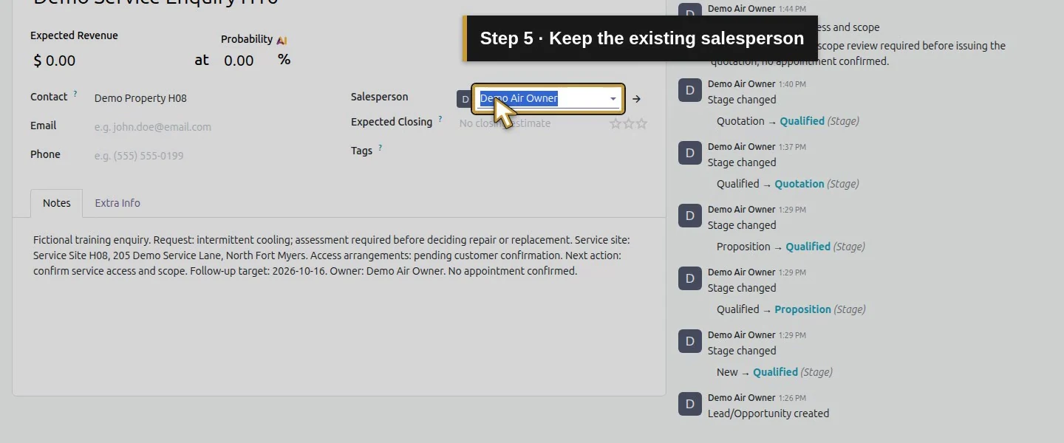
Task: Show help tooltip for Tags
Action: click(x=381, y=148)
